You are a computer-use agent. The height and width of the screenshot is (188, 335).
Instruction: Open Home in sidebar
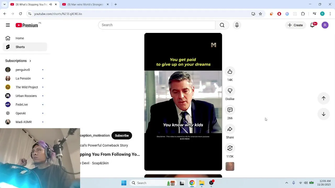point(25,38)
